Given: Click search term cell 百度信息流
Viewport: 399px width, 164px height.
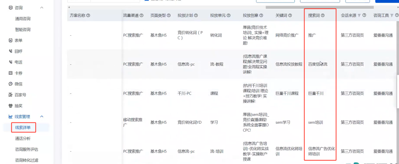Looking at the screenshot, I should [x=318, y=64].
